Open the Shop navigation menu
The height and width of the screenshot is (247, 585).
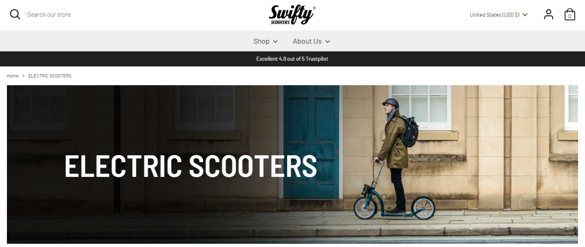click(266, 41)
